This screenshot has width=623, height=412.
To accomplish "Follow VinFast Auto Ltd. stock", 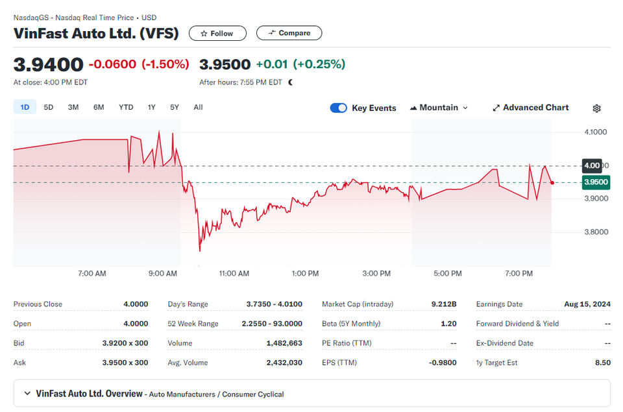I will tap(217, 33).
